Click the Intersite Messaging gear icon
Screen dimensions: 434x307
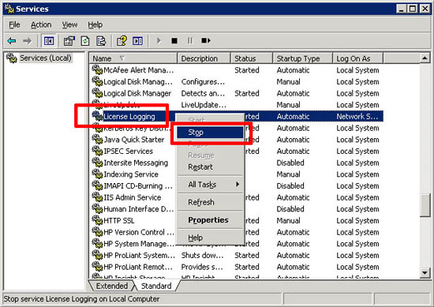pos(97,163)
